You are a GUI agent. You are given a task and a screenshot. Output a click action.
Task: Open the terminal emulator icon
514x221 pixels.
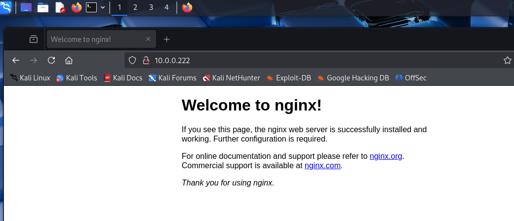pyautogui.click(x=91, y=7)
